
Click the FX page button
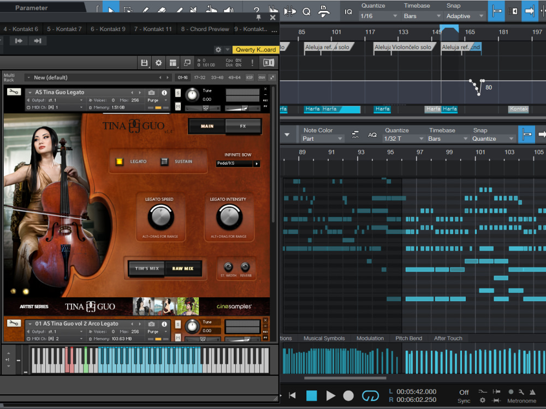(x=243, y=126)
